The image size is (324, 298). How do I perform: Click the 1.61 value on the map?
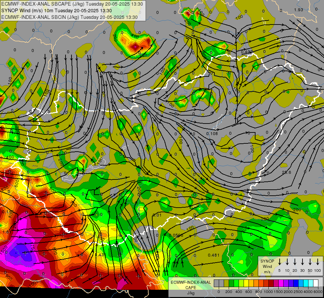pyautogui.click(x=7, y=232)
